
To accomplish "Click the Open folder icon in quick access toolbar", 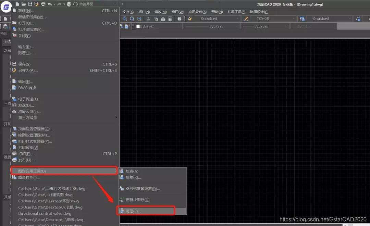I will click(24, 4).
